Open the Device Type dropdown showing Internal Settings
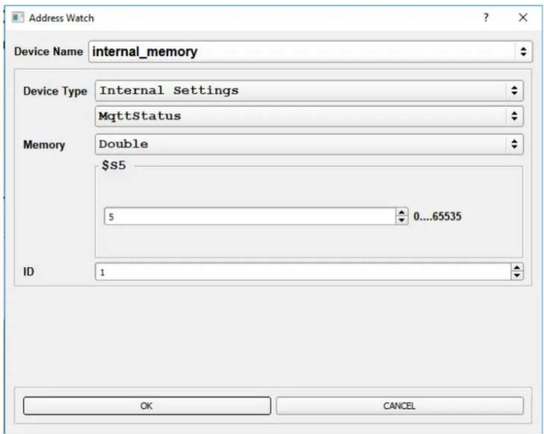The height and width of the screenshot is (434, 544). (x=309, y=91)
